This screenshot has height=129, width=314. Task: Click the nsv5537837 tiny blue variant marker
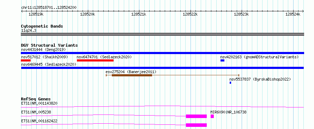pos(230,83)
